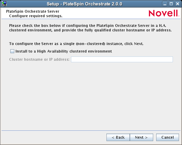The height and width of the screenshot is (145, 182).
Task: Click the blank space left of the Back button
Action: (x=55, y=137)
